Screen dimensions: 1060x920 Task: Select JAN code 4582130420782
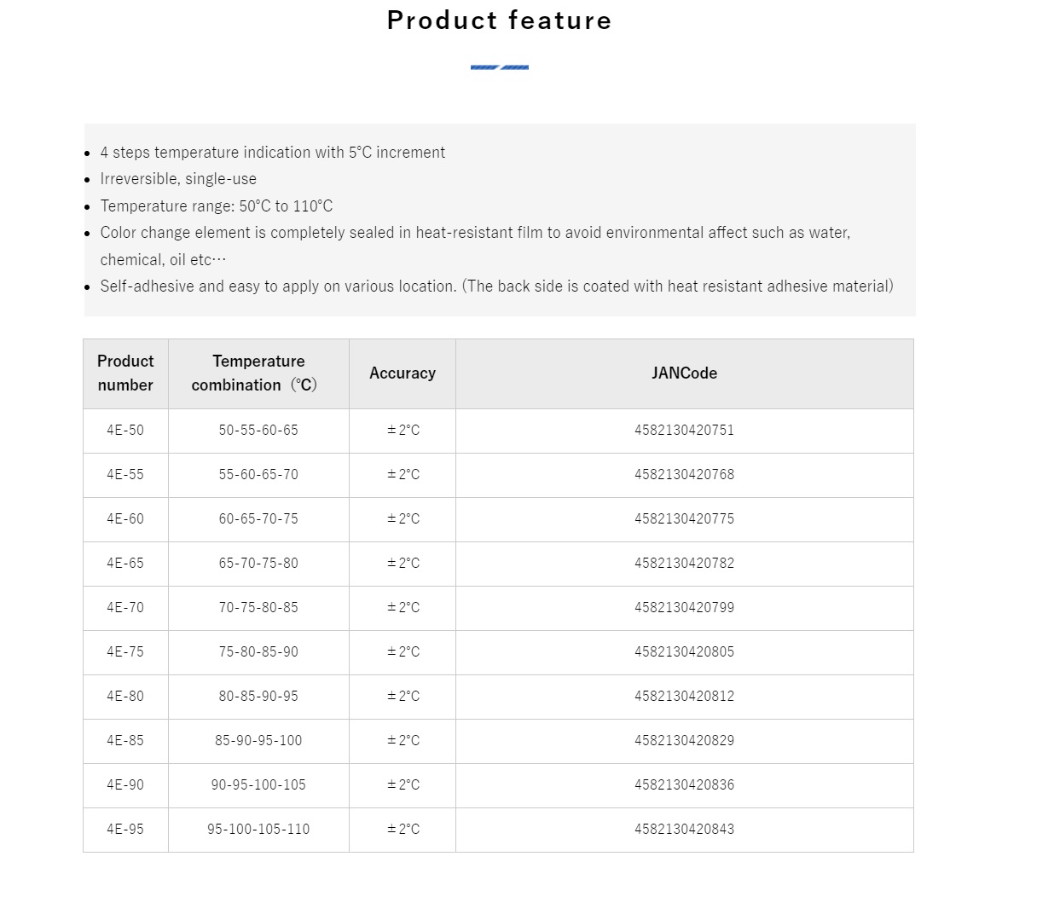click(684, 564)
